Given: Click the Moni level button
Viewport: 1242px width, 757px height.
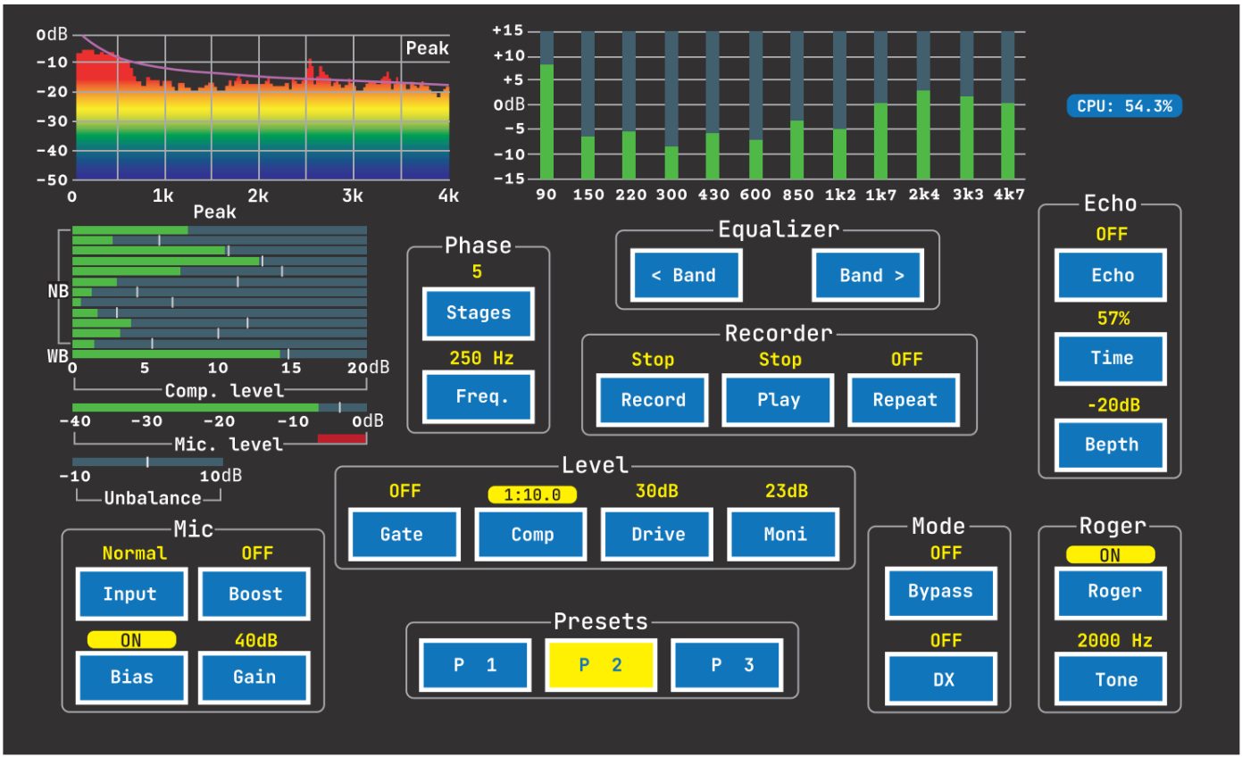Looking at the screenshot, I should tap(783, 534).
